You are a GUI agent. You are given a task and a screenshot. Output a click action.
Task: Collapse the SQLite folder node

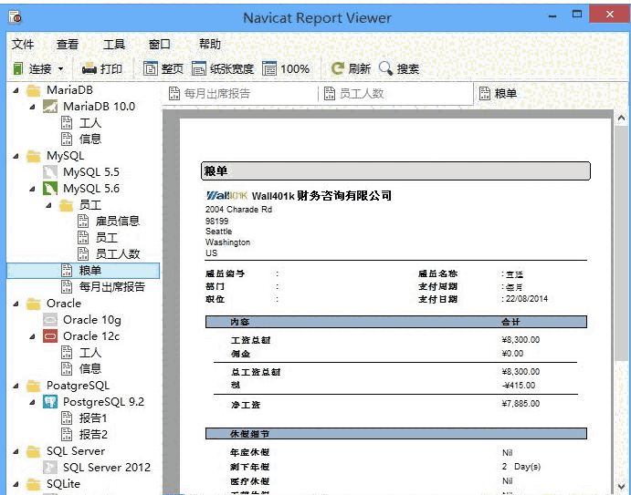[16, 484]
